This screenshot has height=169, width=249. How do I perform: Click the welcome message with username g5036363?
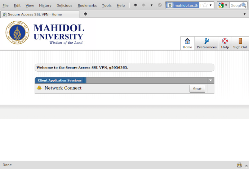pos(82,67)
